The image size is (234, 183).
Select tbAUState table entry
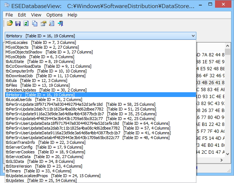(x=101, y=61)
